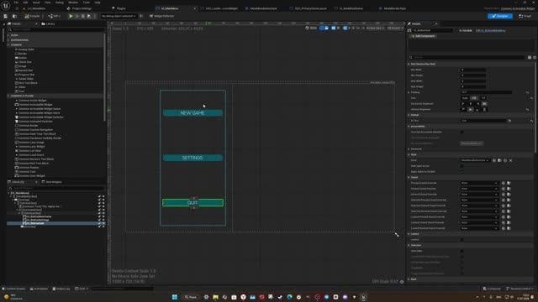This screenshot has width=538, height=302.
Task: Toggle visibility eye on the selected hierarchy row
Action: click(103, 223)
